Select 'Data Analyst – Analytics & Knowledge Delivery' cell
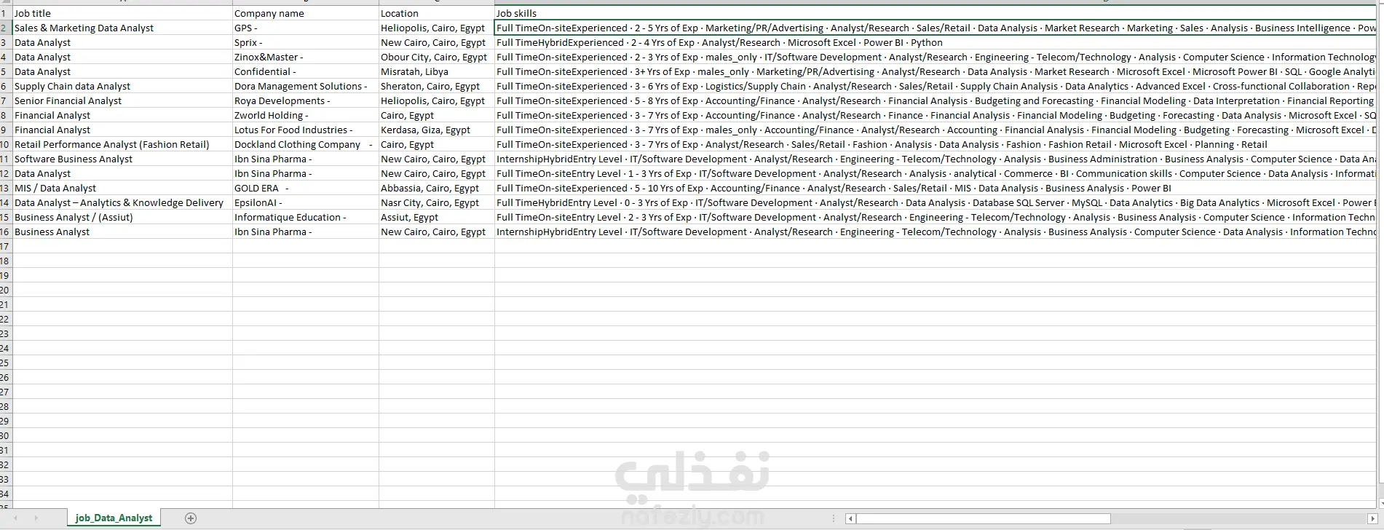The height and width of the screenshot is (530, 1384). [123, 202]
